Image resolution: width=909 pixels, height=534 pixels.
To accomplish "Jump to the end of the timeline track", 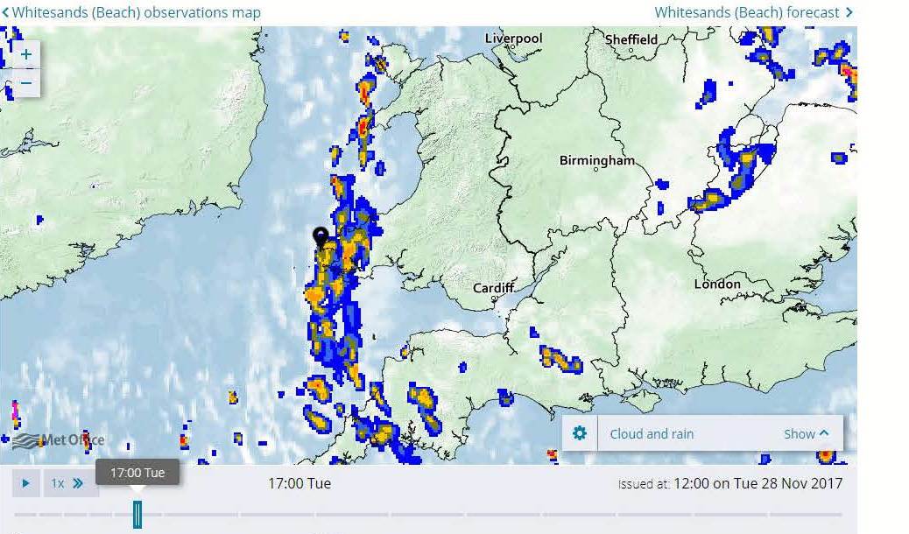I will [x=839, y=515].
